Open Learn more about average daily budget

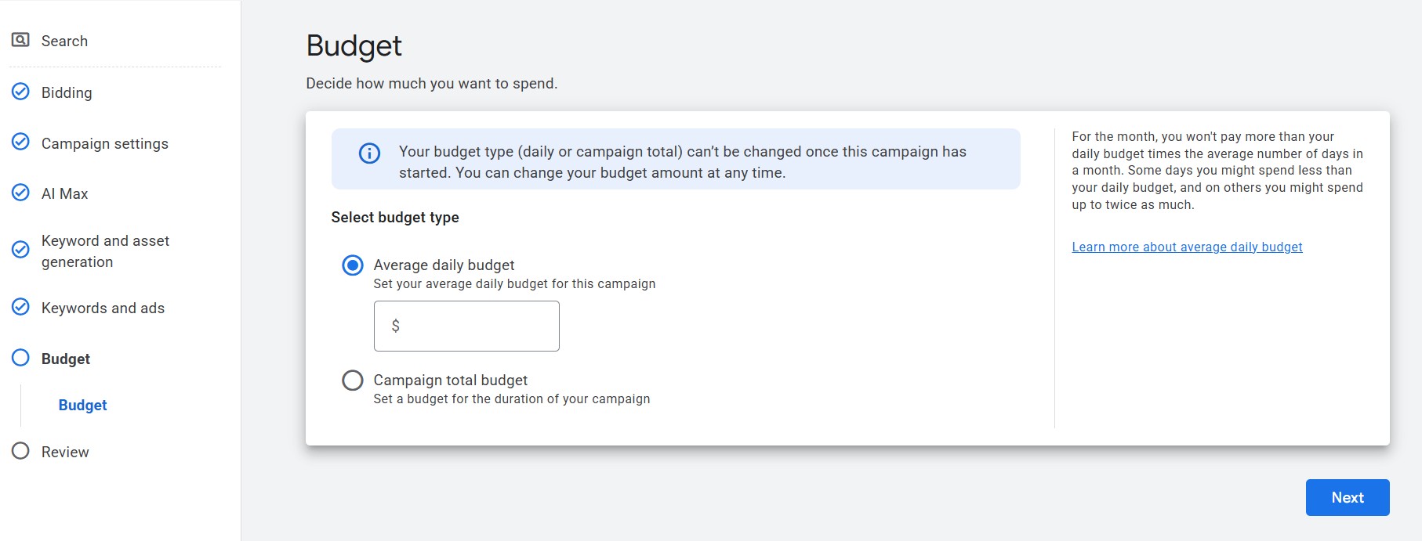pos(1187,247)
